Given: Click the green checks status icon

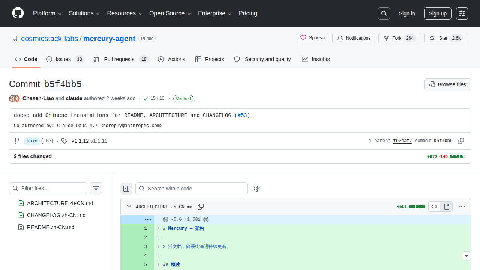Looking at the screenshot, I should [145, 99].
